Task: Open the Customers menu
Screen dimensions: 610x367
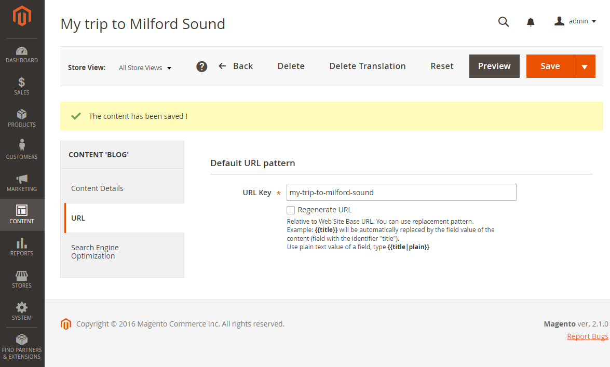Action: click(22, 151)
